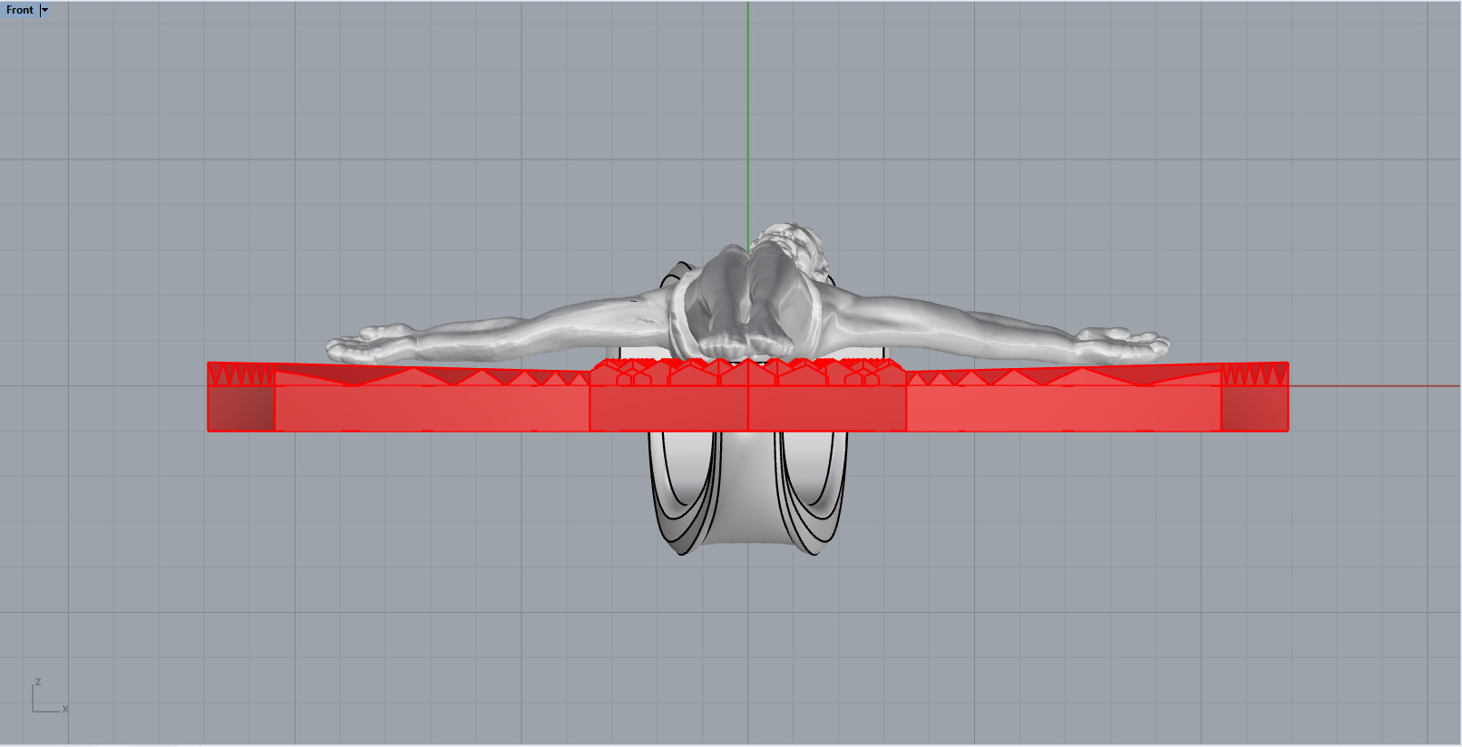Open the Front viewport title dropdown arrow
The image size is (1462, 747).
[x=44, y=10]
